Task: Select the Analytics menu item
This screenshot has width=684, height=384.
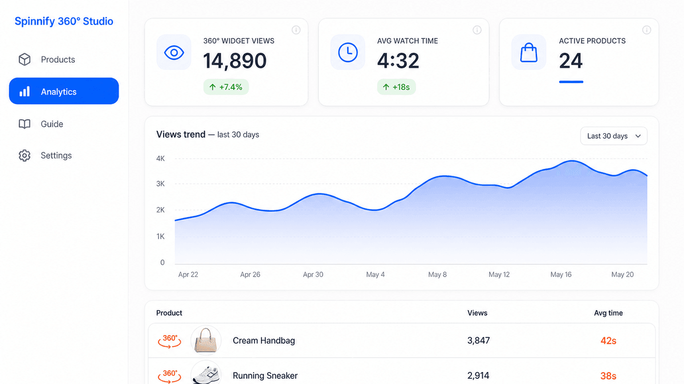Action: coord(64,91)
